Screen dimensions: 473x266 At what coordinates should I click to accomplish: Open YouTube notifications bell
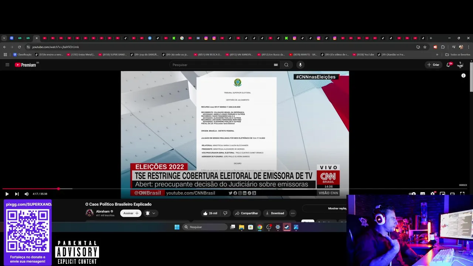pos(449,65)
